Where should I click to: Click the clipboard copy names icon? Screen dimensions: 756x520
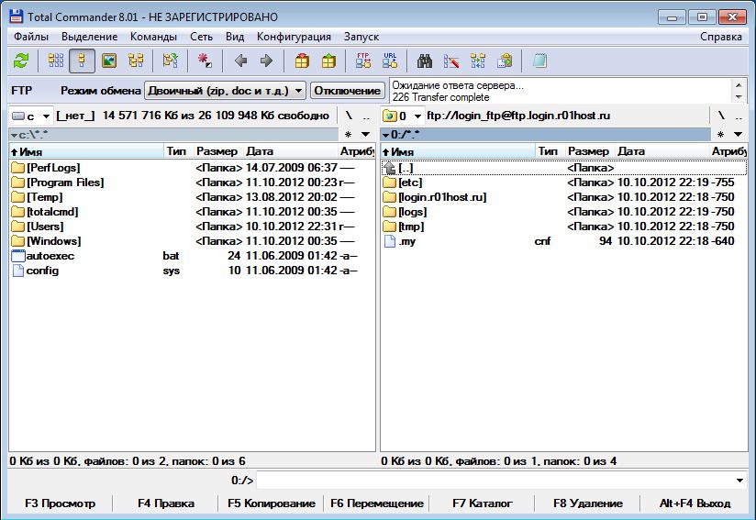pos(505,61)
